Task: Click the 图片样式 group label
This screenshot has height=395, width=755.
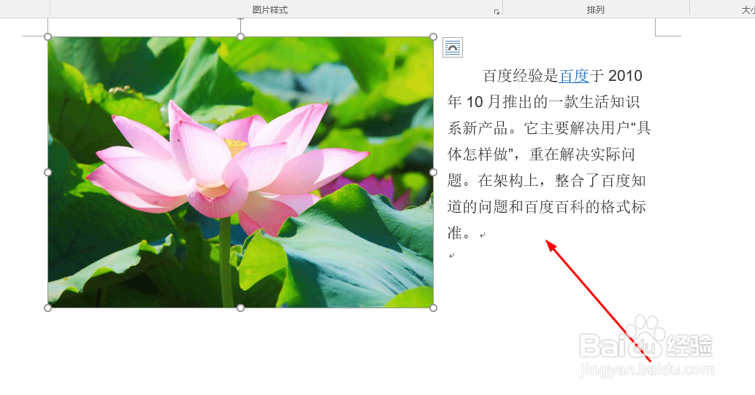Action: (x=269, y=9)
